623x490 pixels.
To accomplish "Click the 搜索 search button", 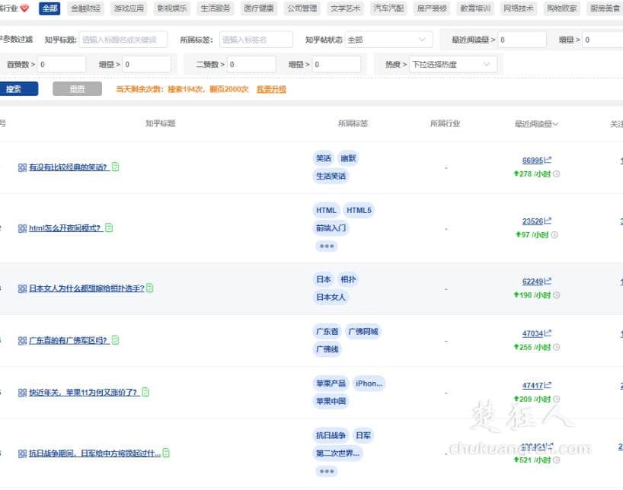I will coord(19,89).
